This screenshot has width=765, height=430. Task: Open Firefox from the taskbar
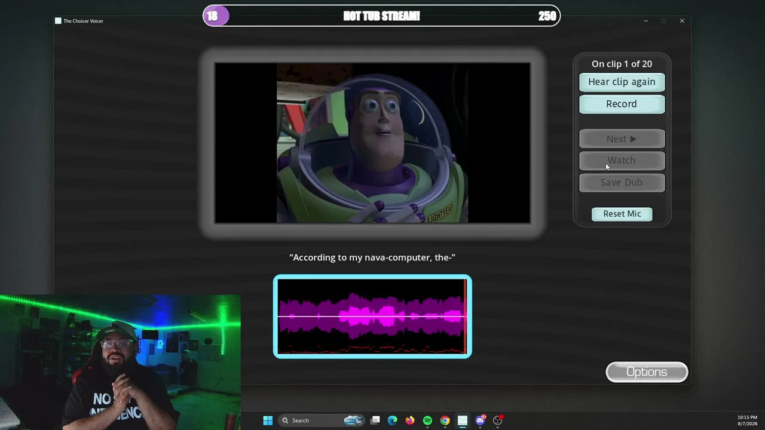pyautogui.click(x=409, y=420)
